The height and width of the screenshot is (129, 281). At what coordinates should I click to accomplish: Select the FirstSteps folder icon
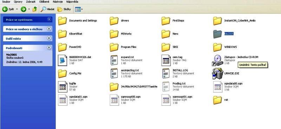pyautogui.click(x=165, y=21)
